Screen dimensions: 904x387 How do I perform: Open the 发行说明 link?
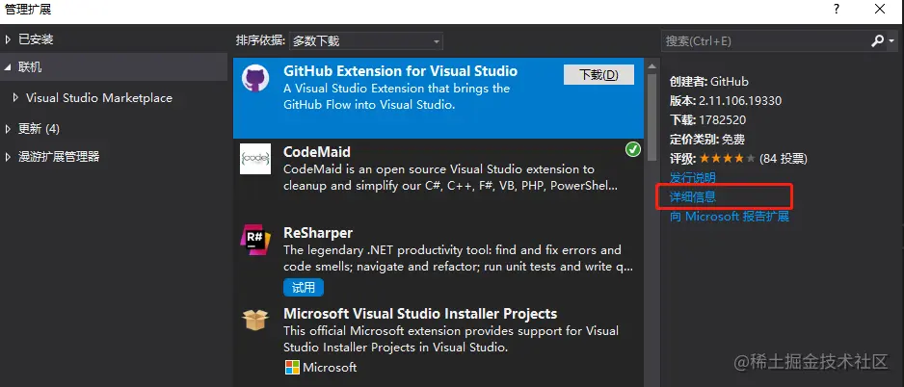pyautogui.click(x=693, y=178)
